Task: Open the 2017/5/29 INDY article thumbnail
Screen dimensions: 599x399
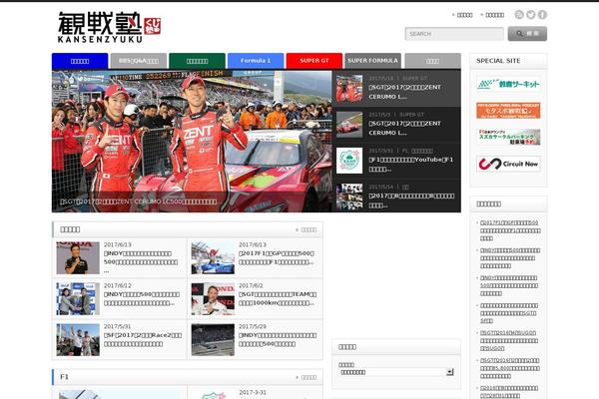Action: 213,340
